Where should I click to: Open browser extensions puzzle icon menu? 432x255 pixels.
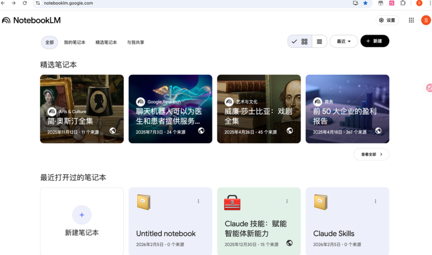pos(403,3)
